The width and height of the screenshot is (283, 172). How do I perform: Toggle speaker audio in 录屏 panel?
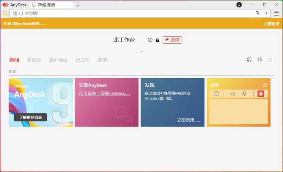click(232, 94)
